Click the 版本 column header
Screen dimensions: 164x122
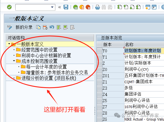point(113,44)
